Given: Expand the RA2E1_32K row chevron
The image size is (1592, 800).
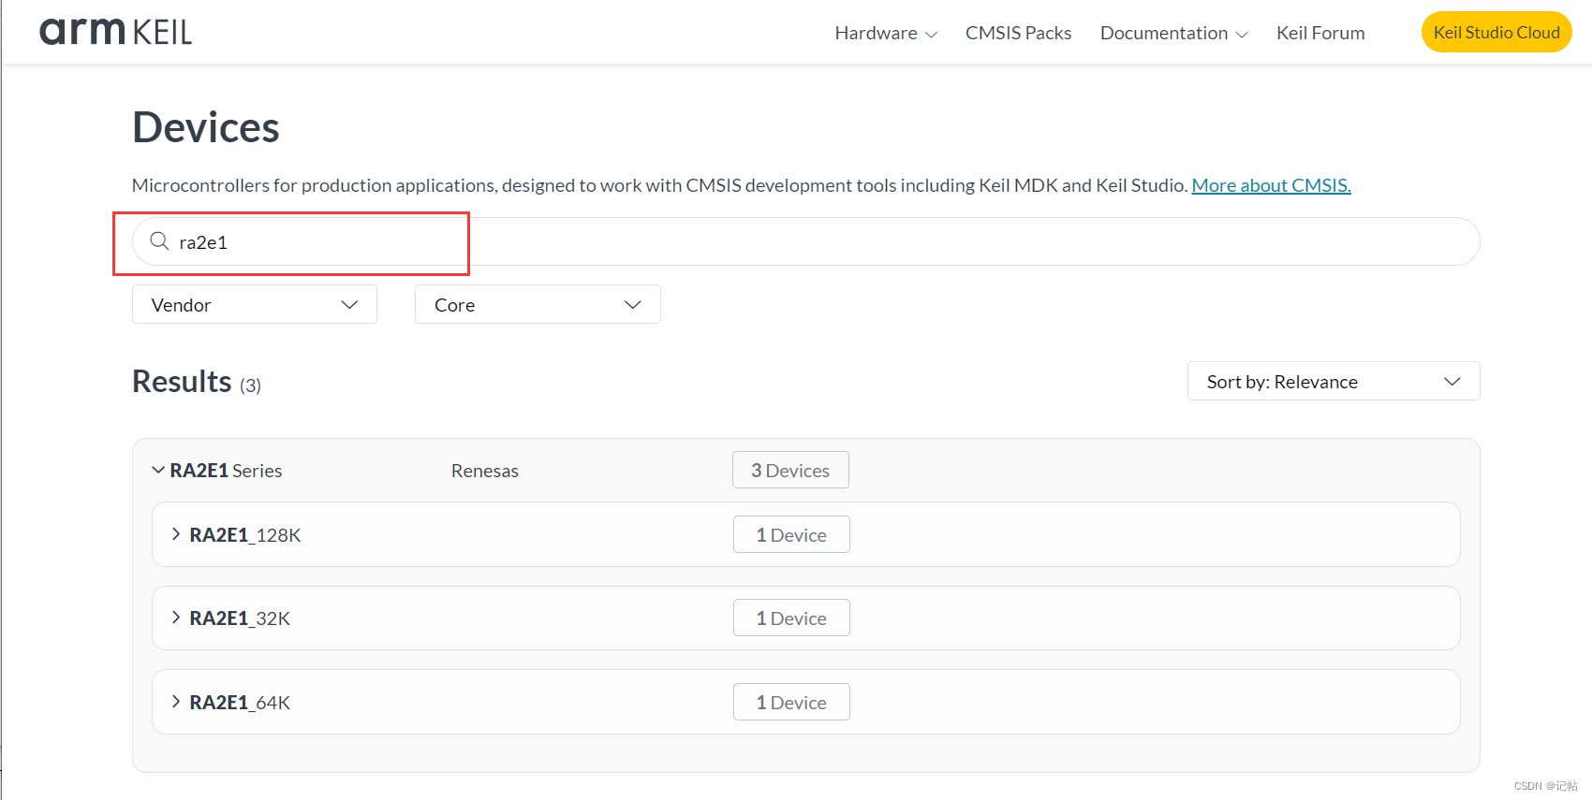Looking at the screenshot, I should (176, 618).
